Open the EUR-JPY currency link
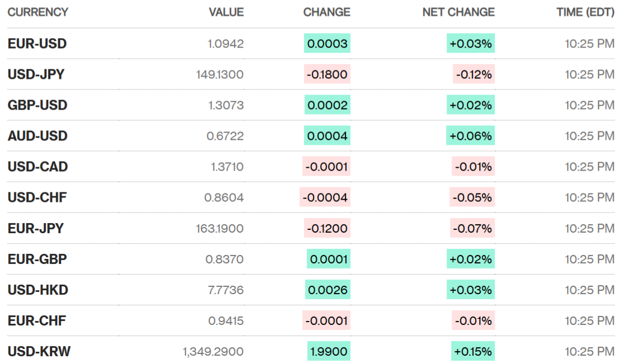 click(x=35, y=228)
